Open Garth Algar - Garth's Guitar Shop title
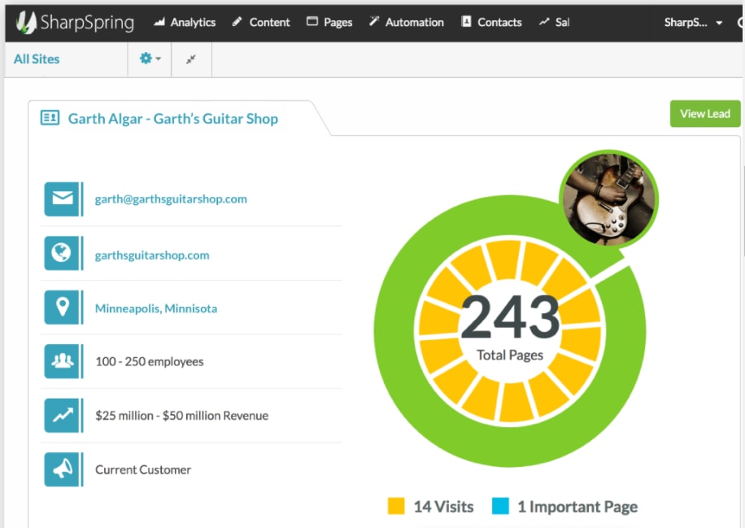Viewport: 745px width, 528px height. point(173,118)
